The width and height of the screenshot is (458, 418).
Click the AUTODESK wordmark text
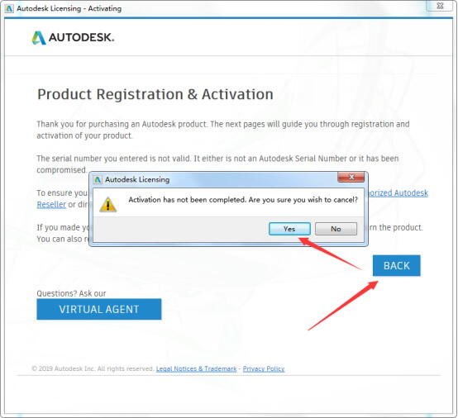[x=82, y=38]
